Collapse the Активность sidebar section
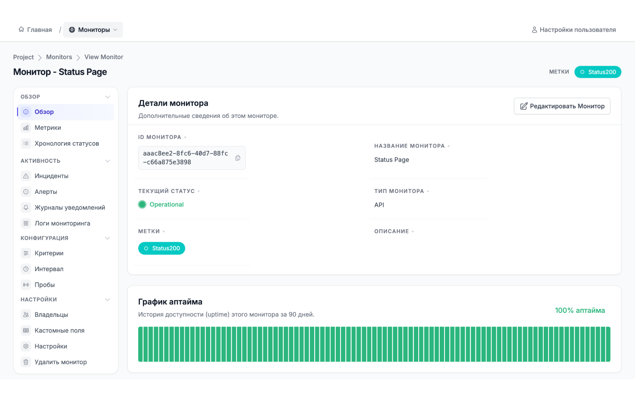635x397 pixels. click(108, 161)
